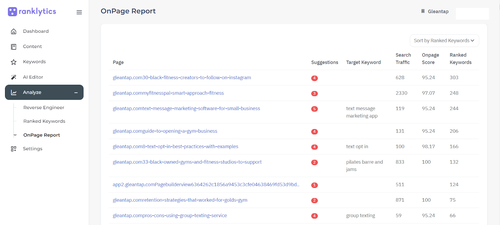Click the 3 suggestions badge for myfitnesspal row

(314, 93)
